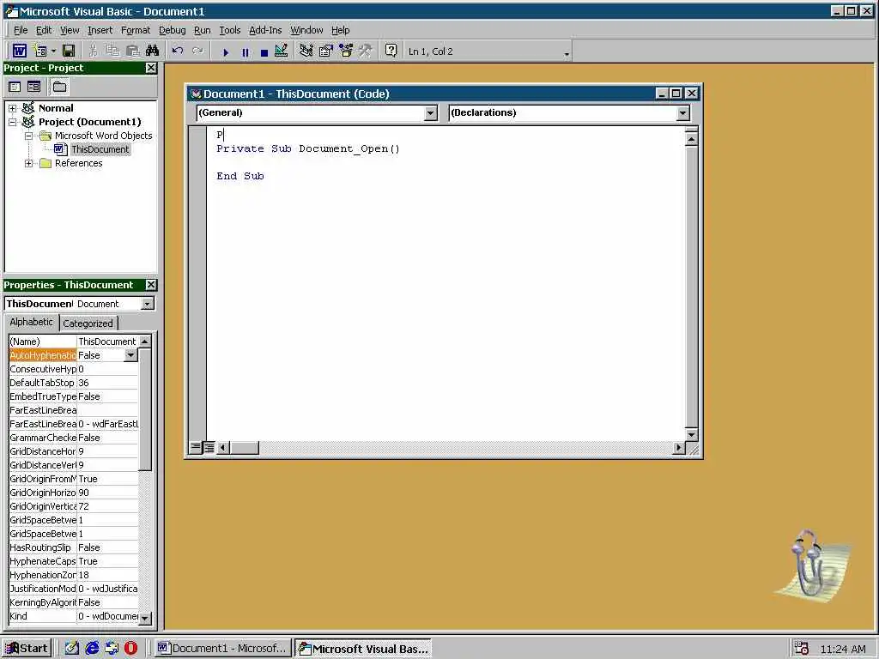The width and height of the screenshot is (879, 659).
Task: Open the Edit menu
Action: click(x=44, y=30)
